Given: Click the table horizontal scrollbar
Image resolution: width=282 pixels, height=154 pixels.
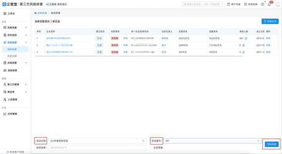Looking at the screenshot, I should click(x=139, y=56).
